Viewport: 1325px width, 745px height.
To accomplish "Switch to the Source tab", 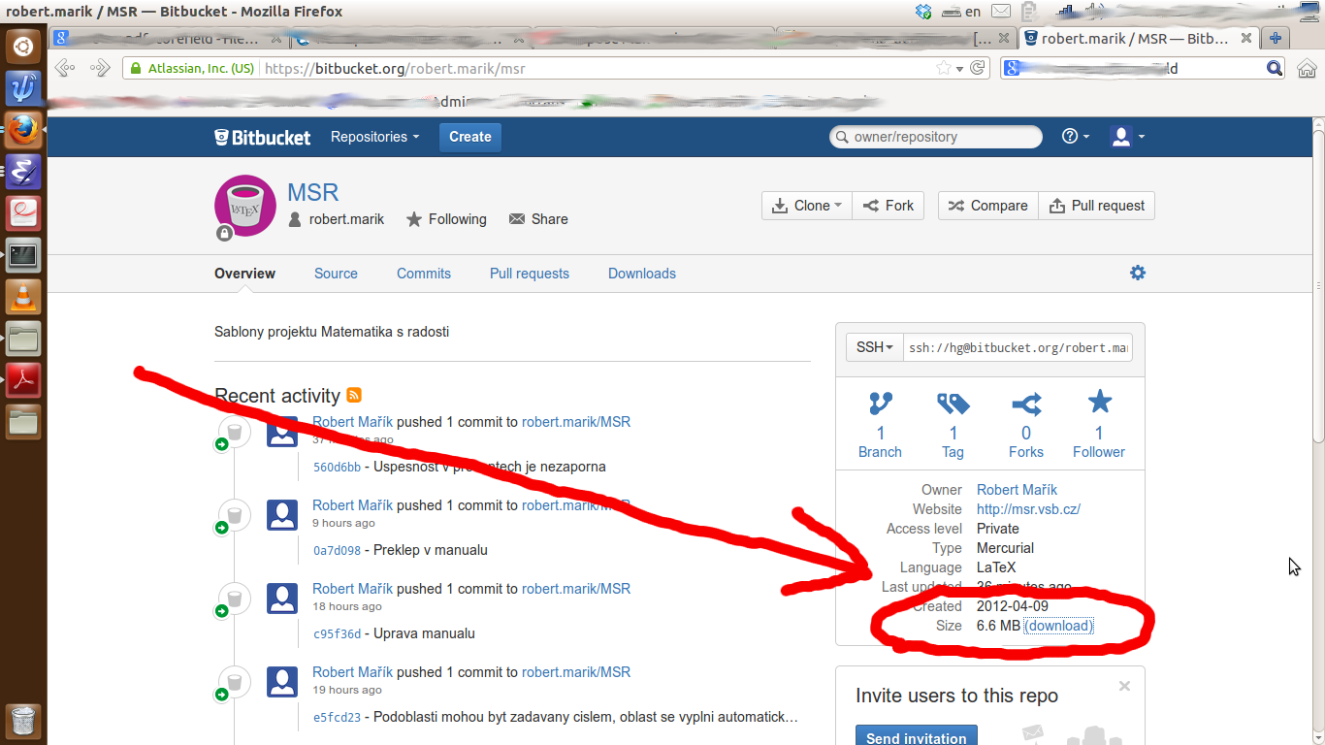I will point(336,274).
